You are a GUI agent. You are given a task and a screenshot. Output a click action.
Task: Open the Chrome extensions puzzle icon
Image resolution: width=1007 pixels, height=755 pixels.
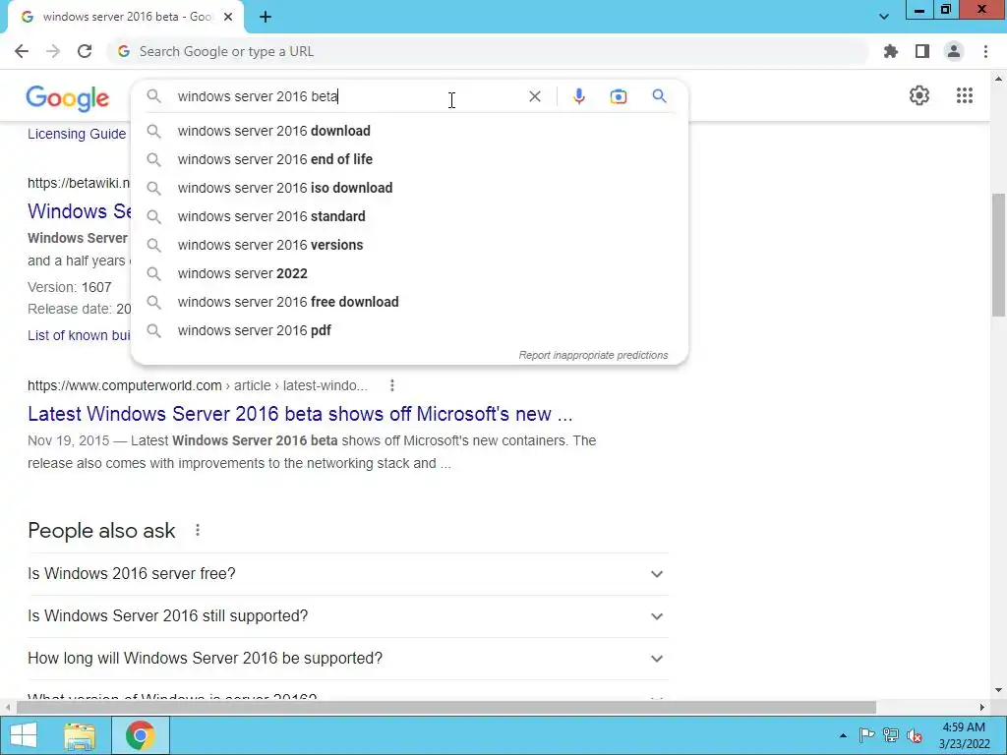coord(890,51)
